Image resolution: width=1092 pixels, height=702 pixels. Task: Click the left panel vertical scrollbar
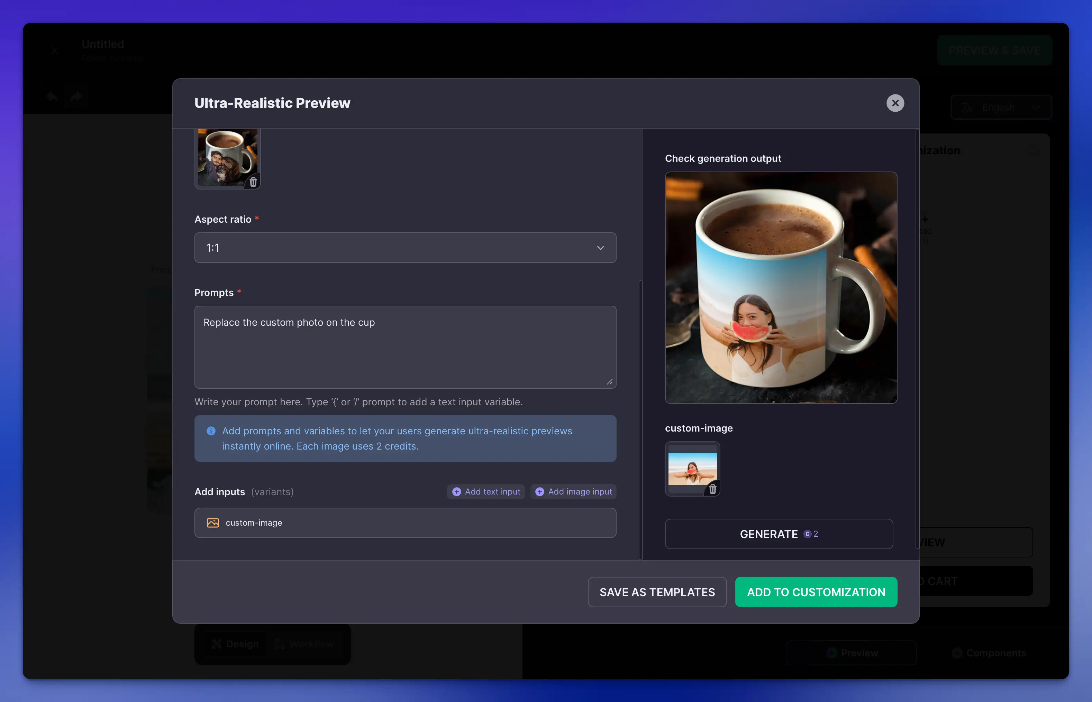coord(641,419)
